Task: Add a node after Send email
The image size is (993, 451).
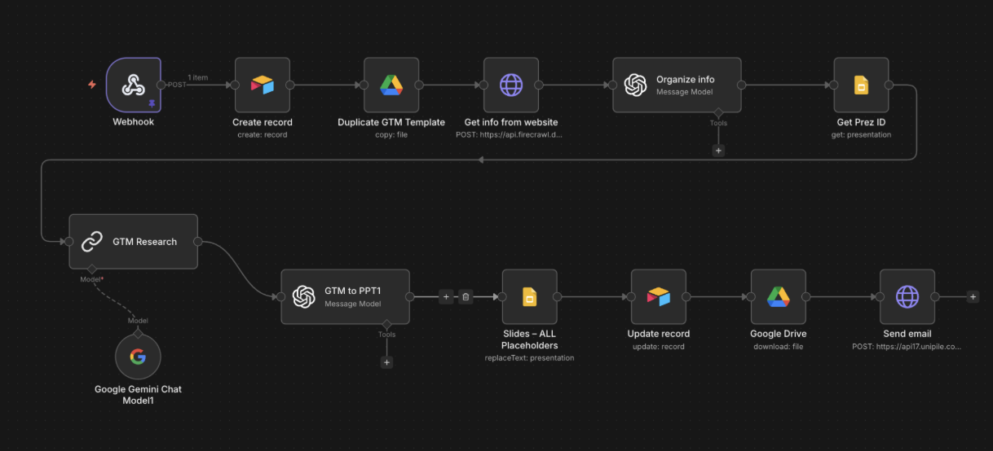Action: pos(973,297)
